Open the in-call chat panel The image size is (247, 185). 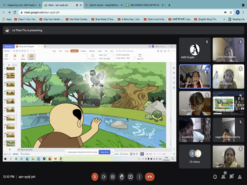[231, 177]
